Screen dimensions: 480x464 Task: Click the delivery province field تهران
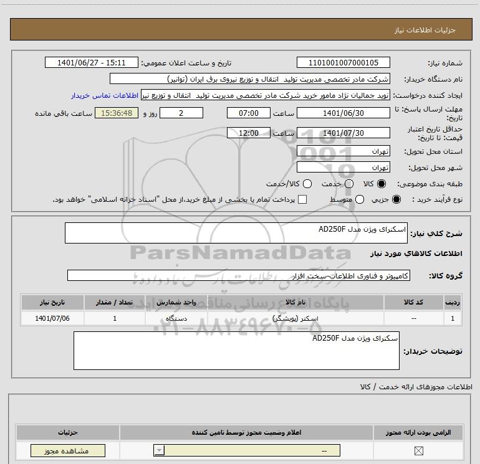[x=343, y=151]
